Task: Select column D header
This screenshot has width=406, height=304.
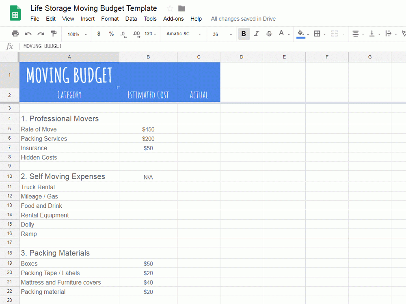Action: click(x=242, y=57)
